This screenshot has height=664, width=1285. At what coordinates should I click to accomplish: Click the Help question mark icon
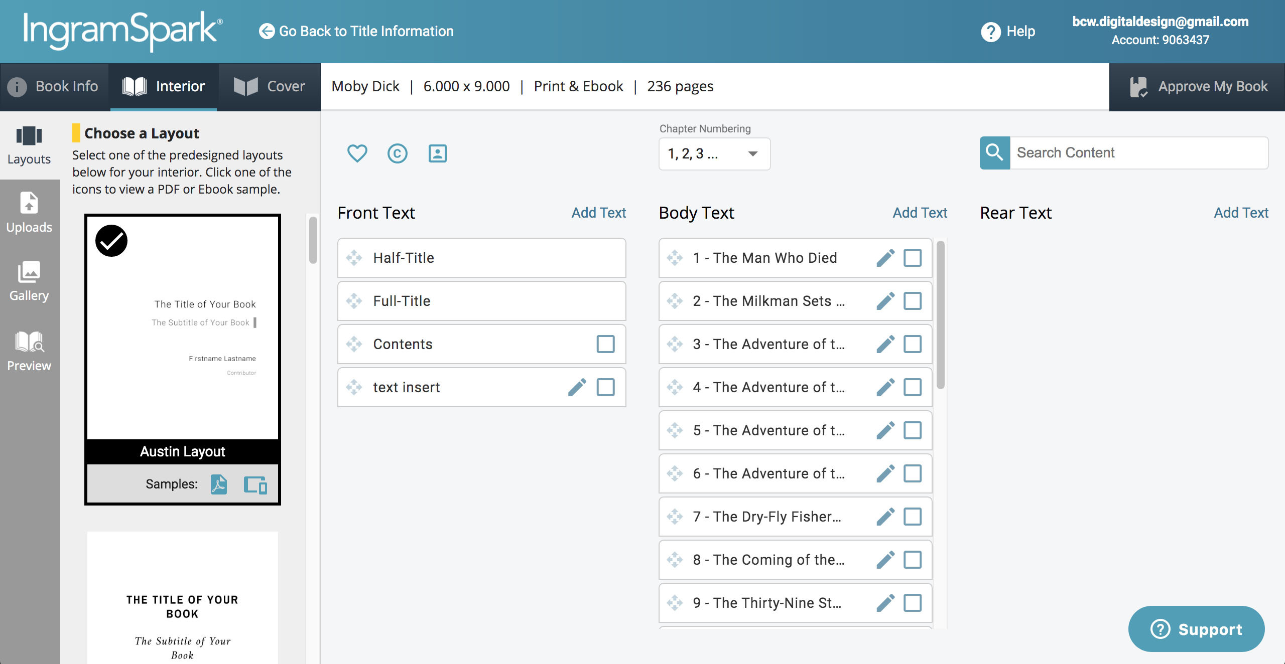991,32
